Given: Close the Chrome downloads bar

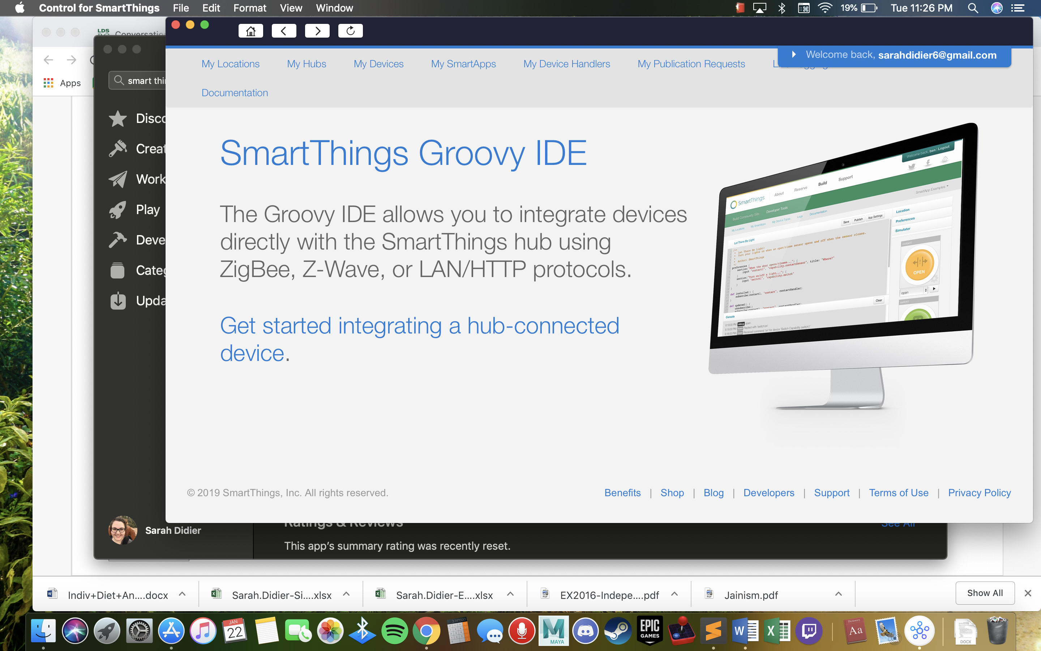Looking at the screenshot, I should 1028,593.
